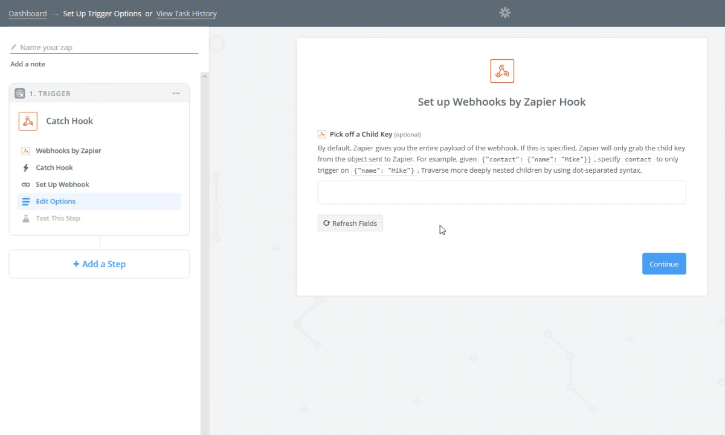Click the link icon for Set Up Webhook
The height and width of the screenshot is (435, 725).
click(25, 185)
